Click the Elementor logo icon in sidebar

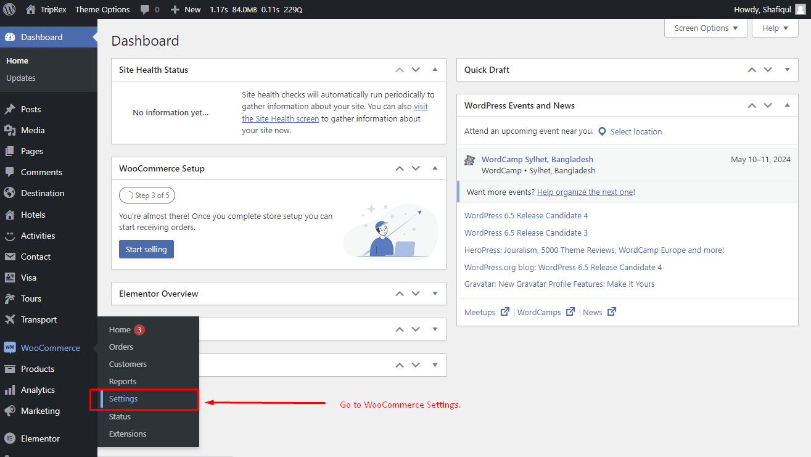click(10, 438)
